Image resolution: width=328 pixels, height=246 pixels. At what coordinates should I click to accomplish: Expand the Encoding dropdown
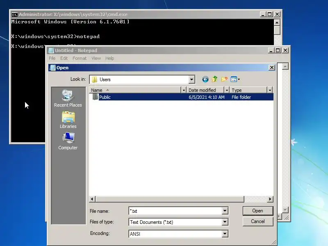(225, 234)
